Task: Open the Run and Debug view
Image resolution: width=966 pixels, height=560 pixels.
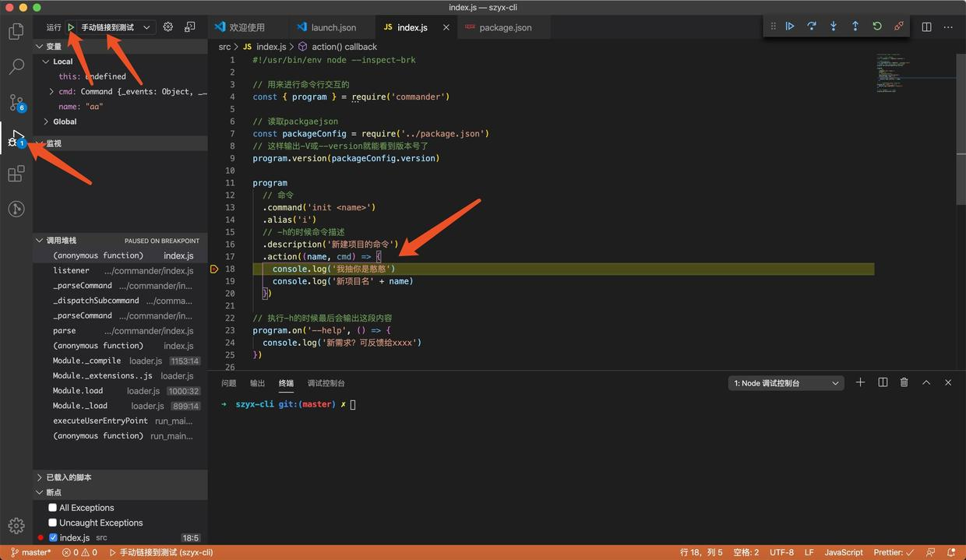Action: coord(16,139)
